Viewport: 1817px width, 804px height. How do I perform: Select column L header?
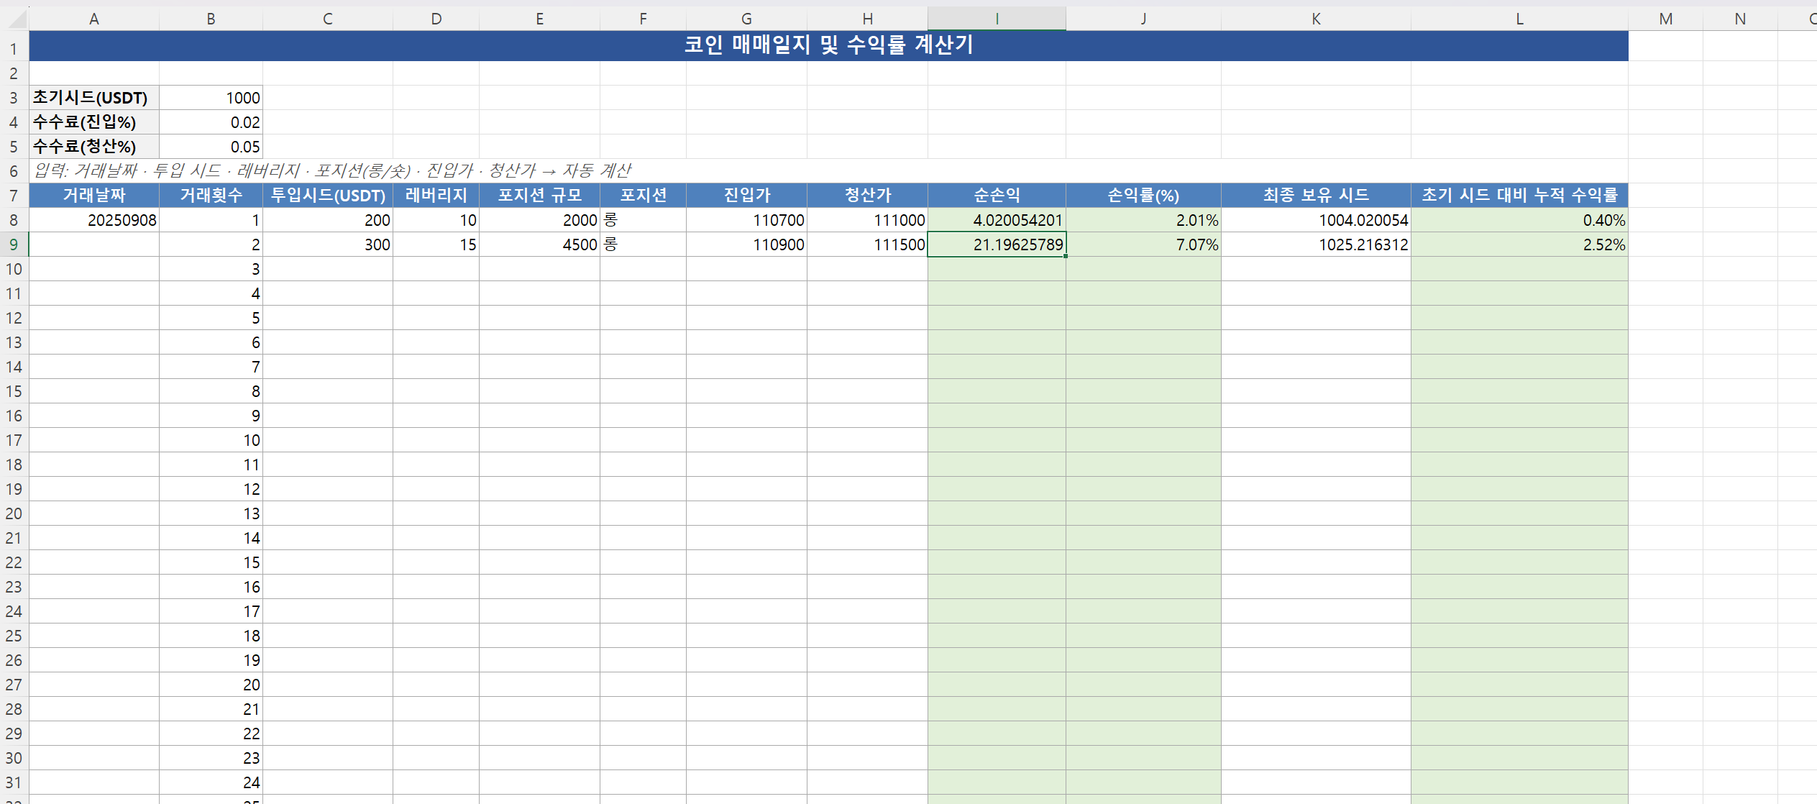coord(1519,19)
